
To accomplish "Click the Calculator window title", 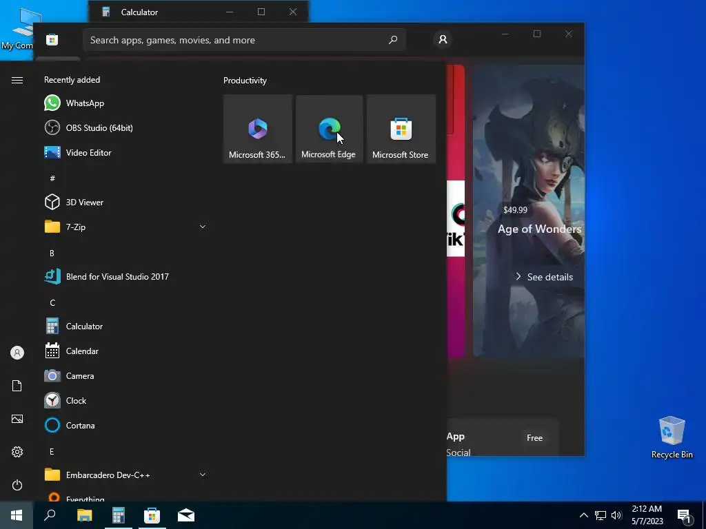I will click(139, 12).
